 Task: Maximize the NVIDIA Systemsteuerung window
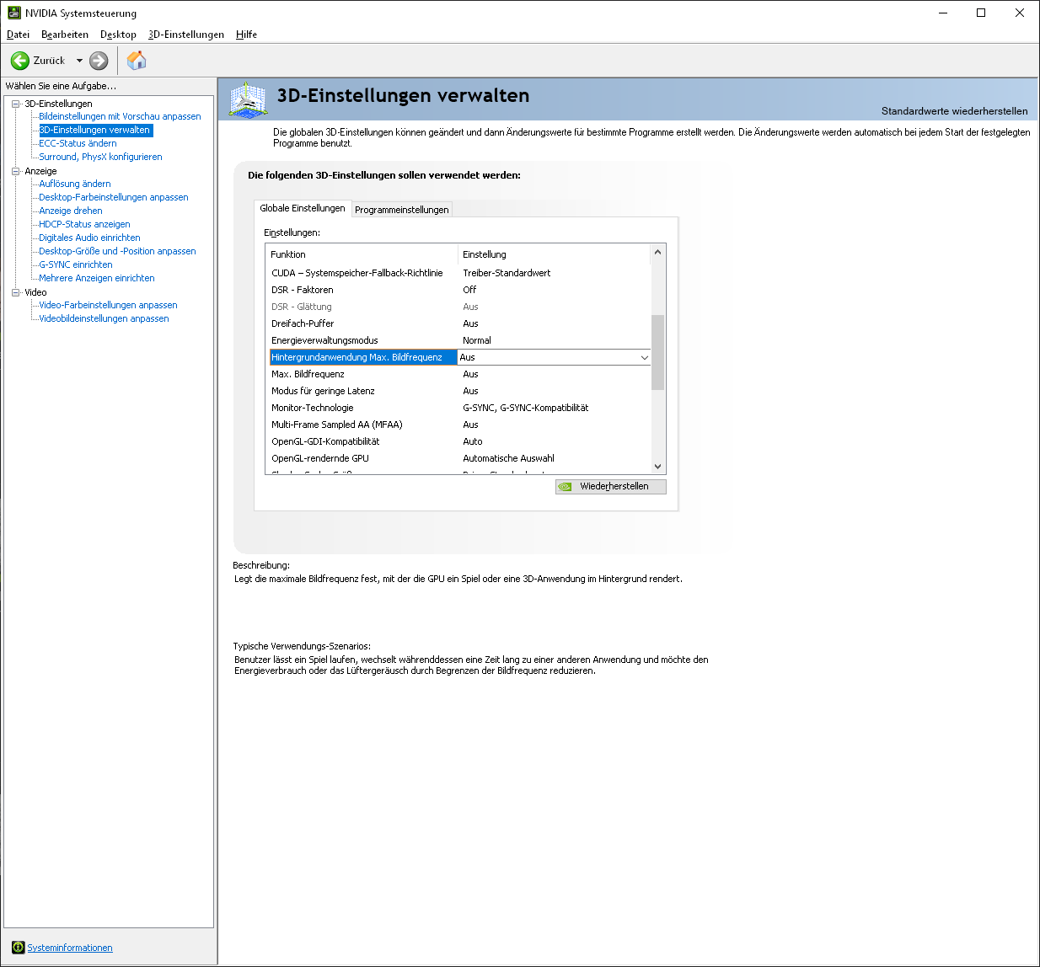(x=981, y=13)
